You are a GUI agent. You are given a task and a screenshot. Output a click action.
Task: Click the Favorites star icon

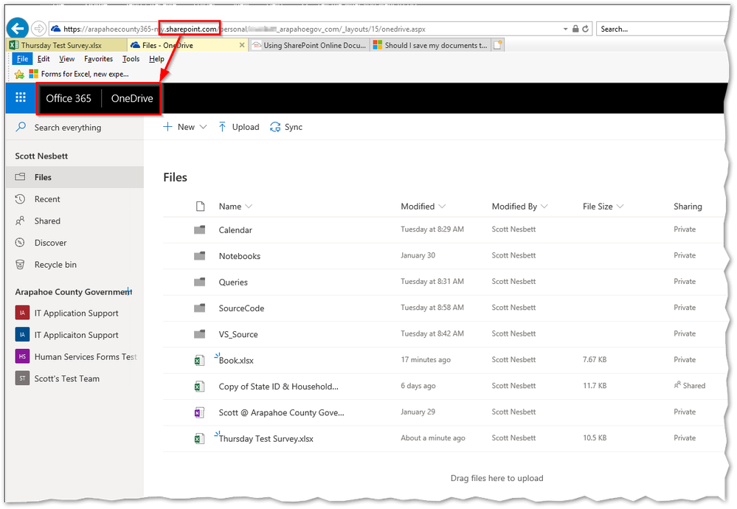19,75
